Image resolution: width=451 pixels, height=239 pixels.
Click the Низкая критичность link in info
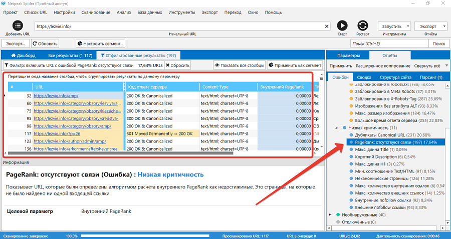coord(170,174)
